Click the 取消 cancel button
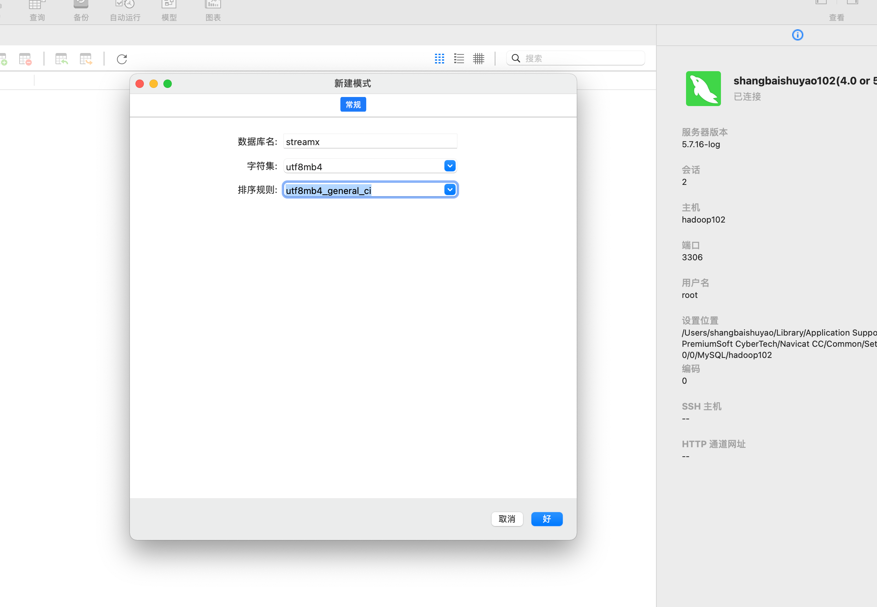Screen dimensions: 877x607 pyautogui.click(x=507, y=519)
